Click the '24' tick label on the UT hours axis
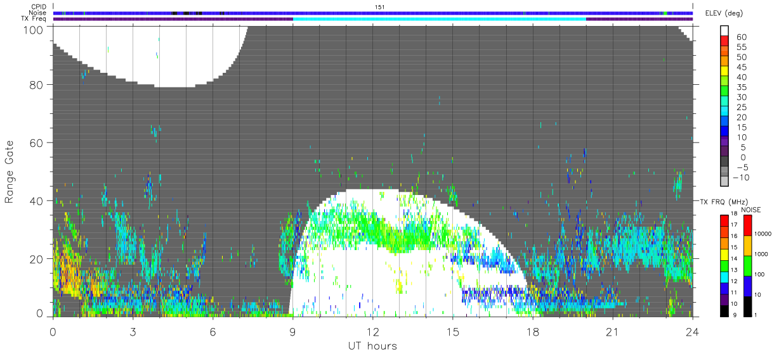The width and height of the screenshot is (779, 359). click(693, 332)
